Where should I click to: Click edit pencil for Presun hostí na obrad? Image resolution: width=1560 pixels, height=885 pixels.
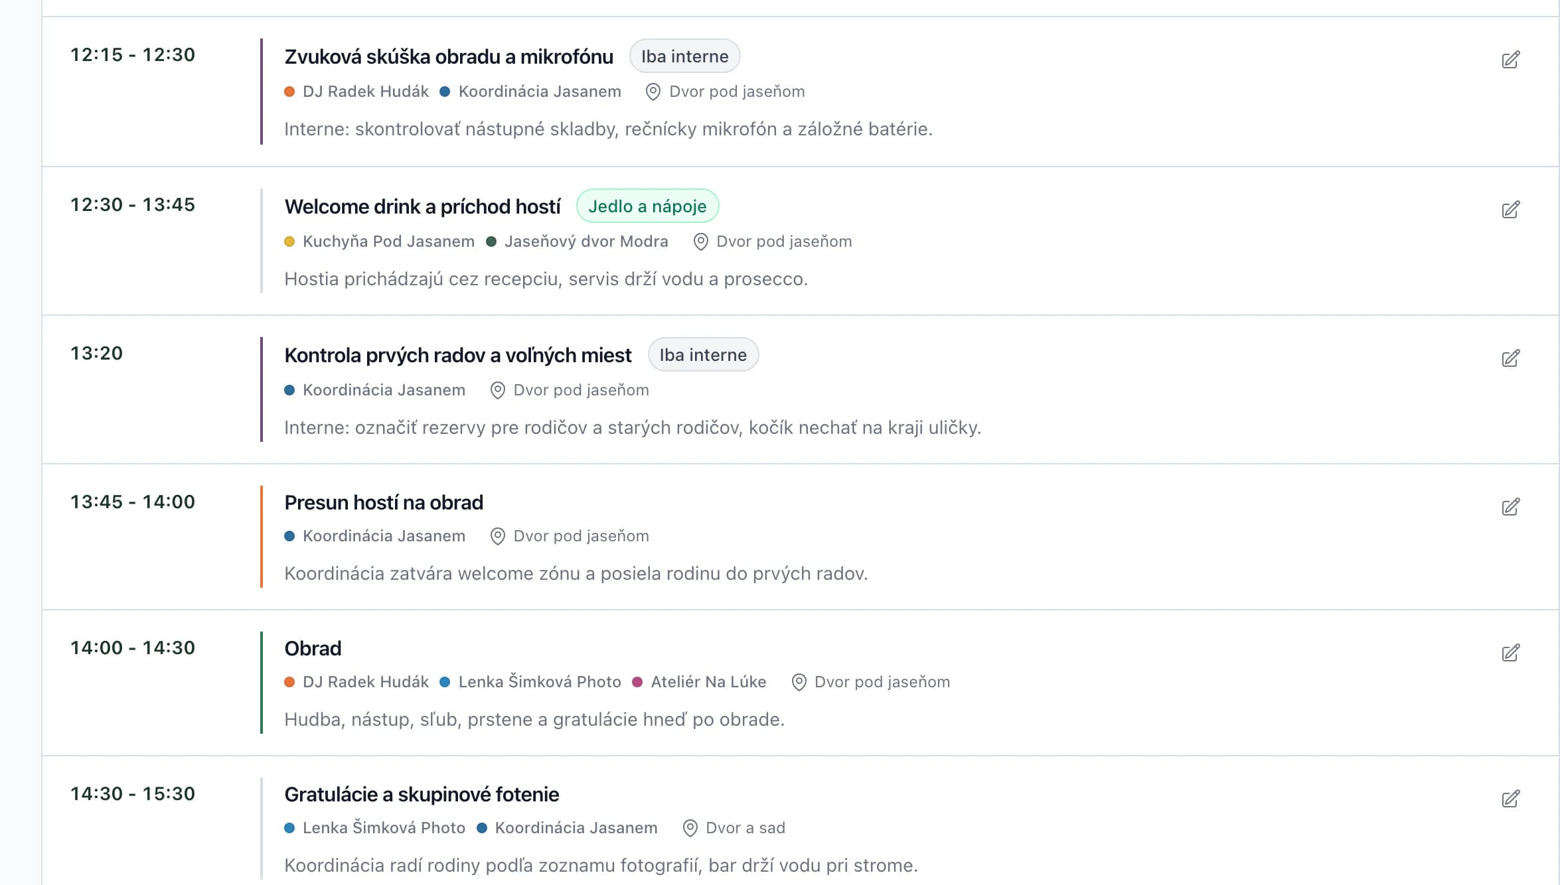[1510, 507]
